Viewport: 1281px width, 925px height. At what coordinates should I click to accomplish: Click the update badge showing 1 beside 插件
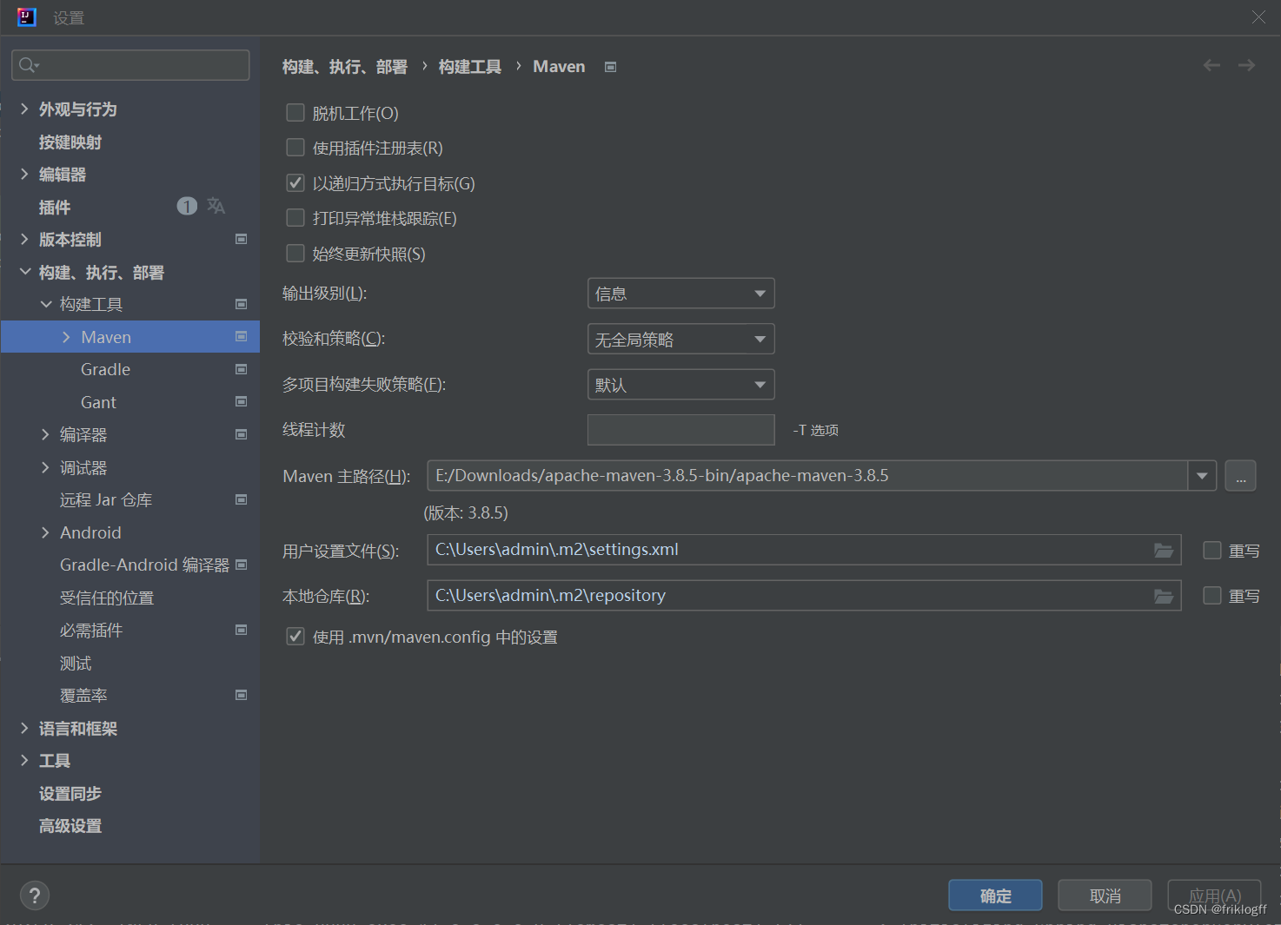click(x=187, y=206)
